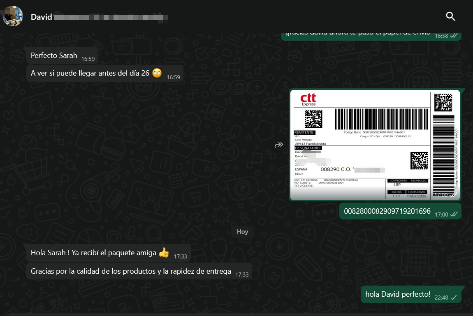The height and width of the screenshot is (316, 473).
Task: Open the CTT Express label image
Action: point(375,145)
